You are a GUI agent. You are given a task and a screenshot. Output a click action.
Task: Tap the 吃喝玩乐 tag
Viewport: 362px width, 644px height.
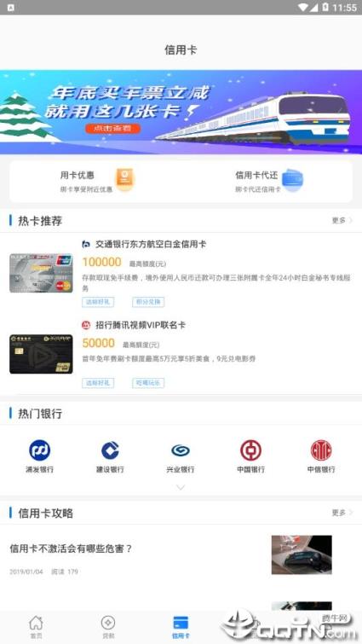148,383
